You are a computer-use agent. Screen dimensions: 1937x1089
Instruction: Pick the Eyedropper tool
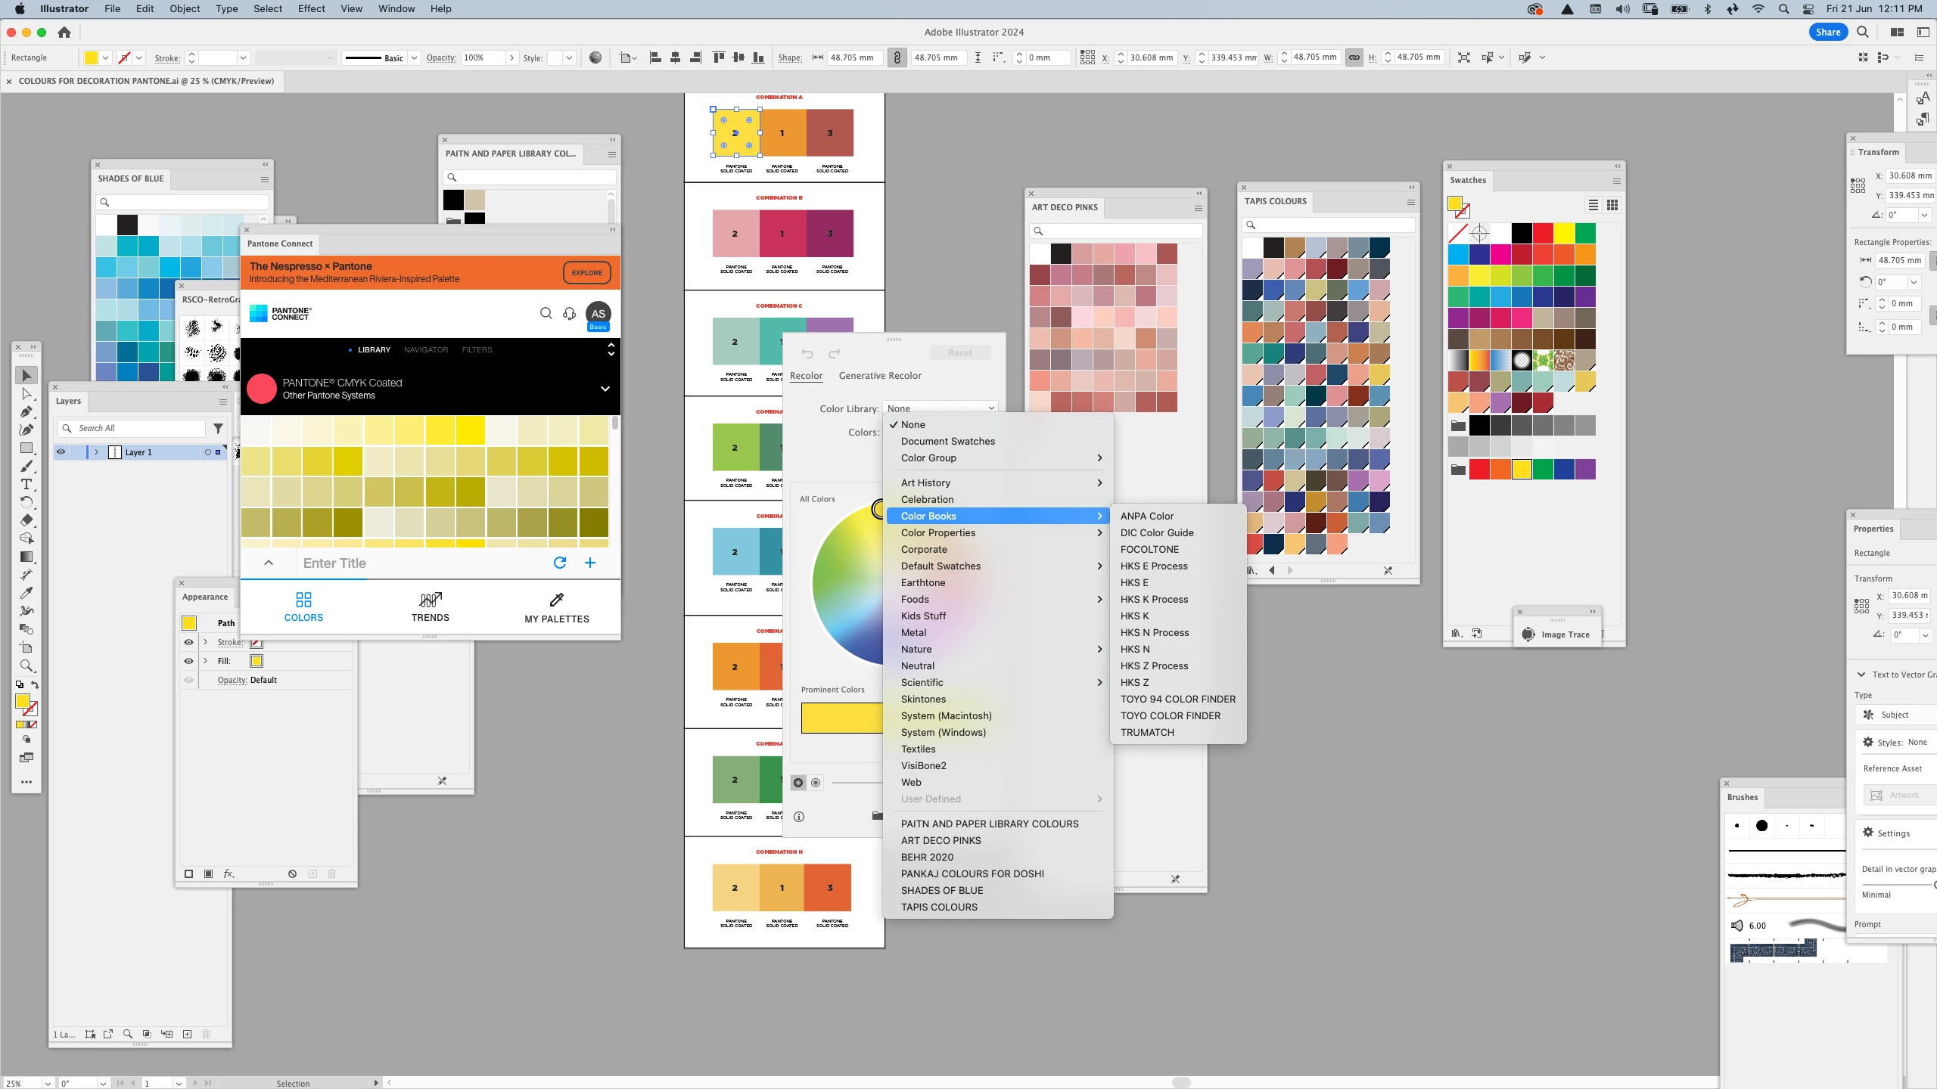[x=26, y=593]
